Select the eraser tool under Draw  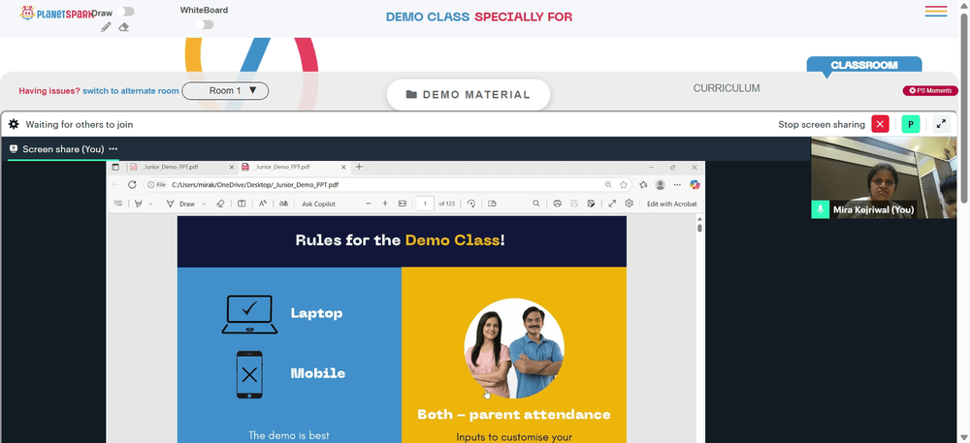(124, 27)
